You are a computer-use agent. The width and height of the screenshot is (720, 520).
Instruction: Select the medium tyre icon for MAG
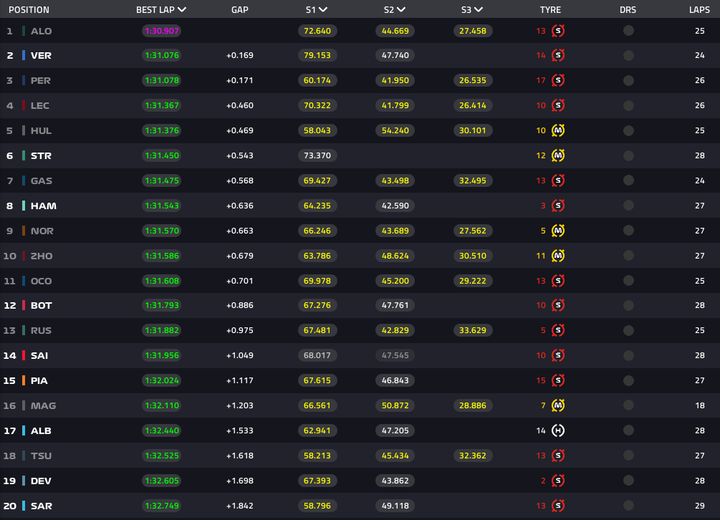point(557,405)
